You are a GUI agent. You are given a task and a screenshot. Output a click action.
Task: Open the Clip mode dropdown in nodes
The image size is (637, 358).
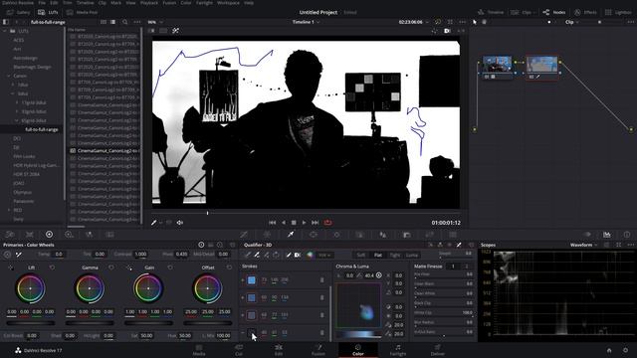[x=572, y=22]
